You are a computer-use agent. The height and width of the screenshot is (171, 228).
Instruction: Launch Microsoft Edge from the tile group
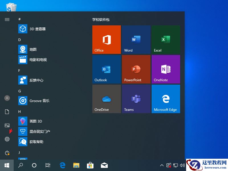click(166, 99)
